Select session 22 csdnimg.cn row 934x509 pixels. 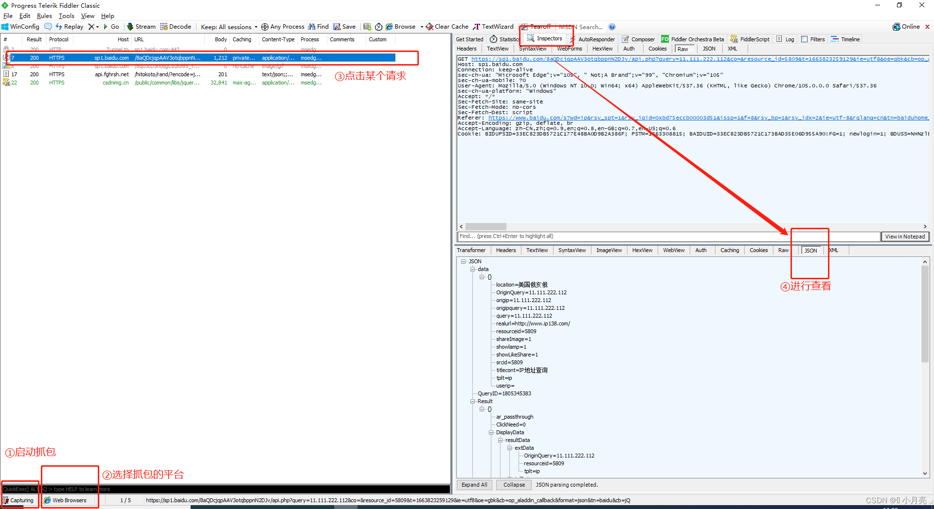pyautogui.click(x=199, y=83)
